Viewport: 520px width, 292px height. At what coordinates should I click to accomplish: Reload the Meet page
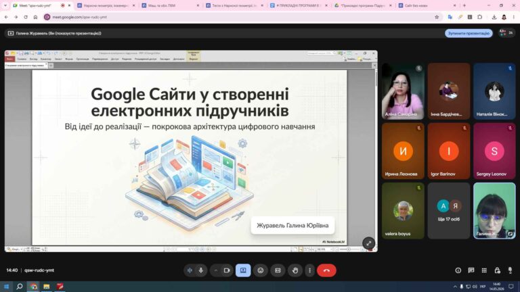point(26,17)
